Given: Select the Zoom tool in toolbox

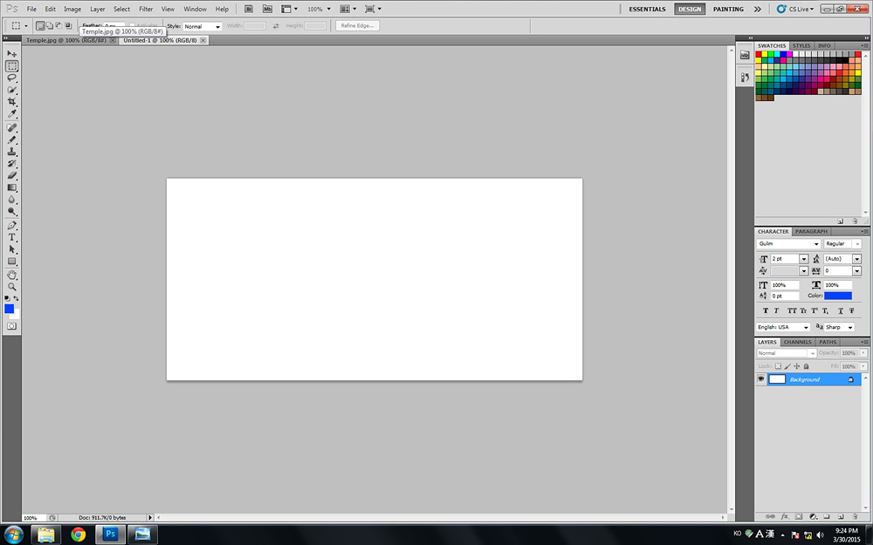Looking at the screenshot, I should (x=12, y=287).
